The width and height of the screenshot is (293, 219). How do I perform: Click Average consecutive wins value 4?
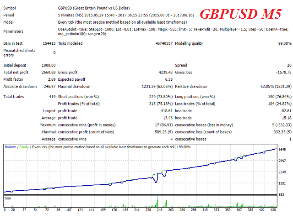click(171, 139)
